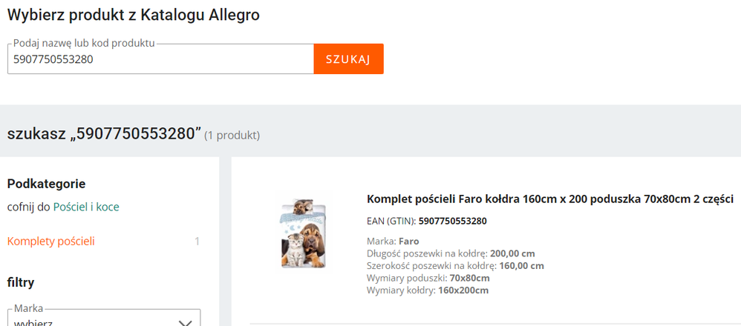Go back to Pościel i koce category
This screenshot has height=326, width=741.
pos(86,207)
